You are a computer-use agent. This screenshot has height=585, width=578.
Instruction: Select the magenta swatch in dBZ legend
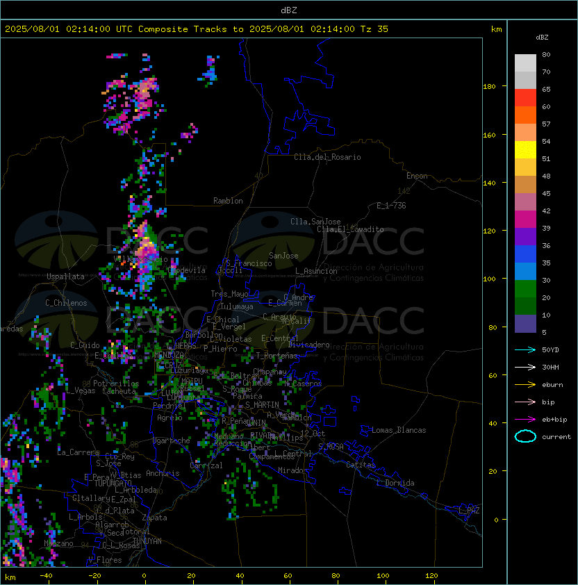coord(525,219)
